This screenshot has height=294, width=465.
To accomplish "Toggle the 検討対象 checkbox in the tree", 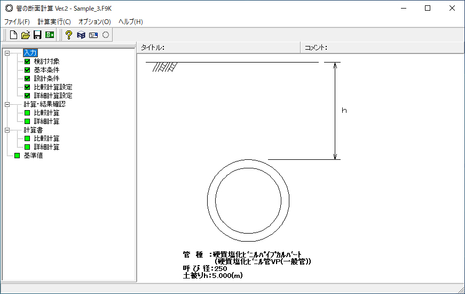I will point(27,61).
